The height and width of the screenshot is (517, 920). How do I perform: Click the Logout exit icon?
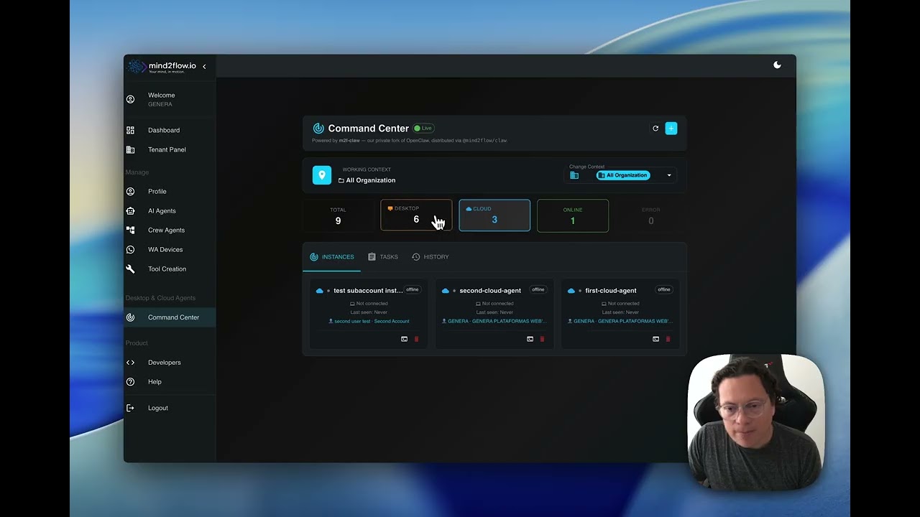click(x=130, y=408)
